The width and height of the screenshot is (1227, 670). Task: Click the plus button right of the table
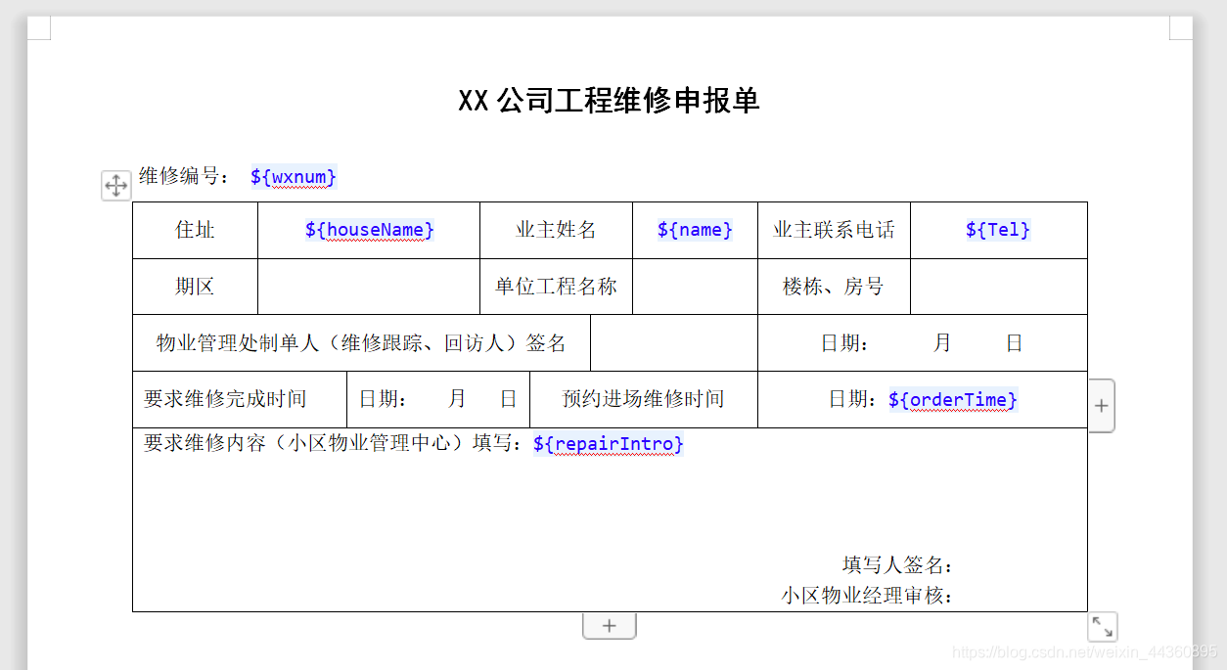pyautogui.click(x=1101, y=405)
